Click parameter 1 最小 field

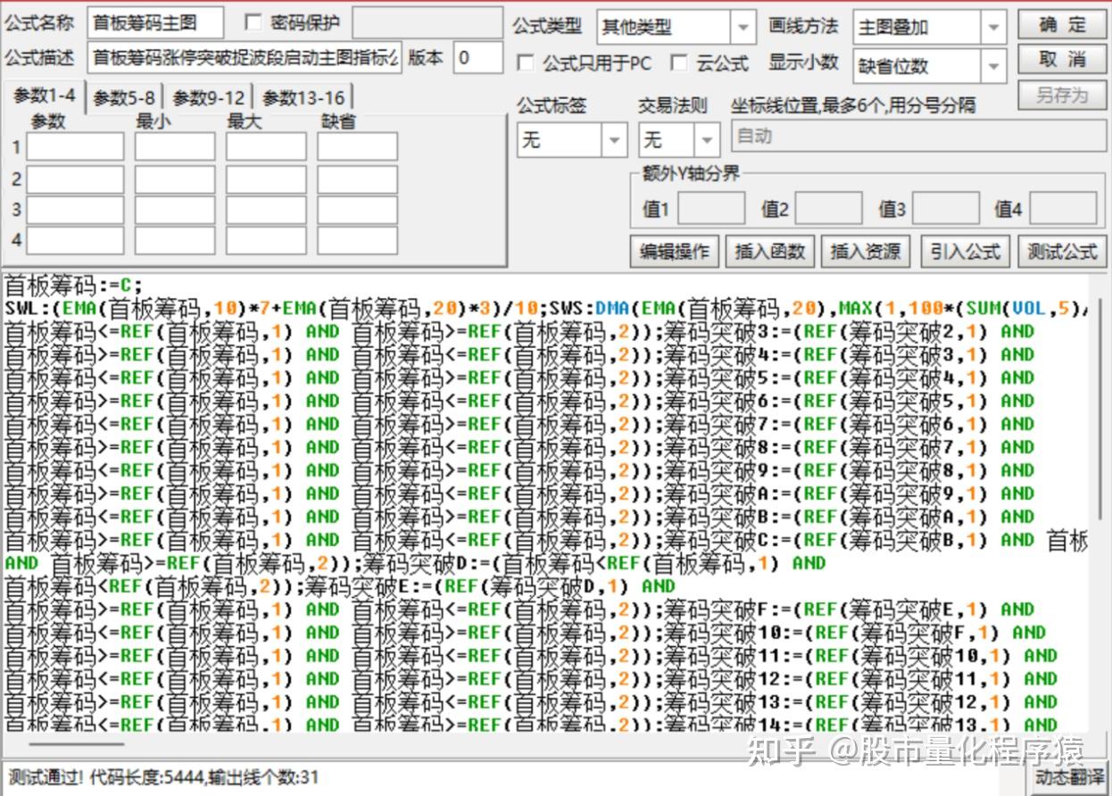[175, 146]
